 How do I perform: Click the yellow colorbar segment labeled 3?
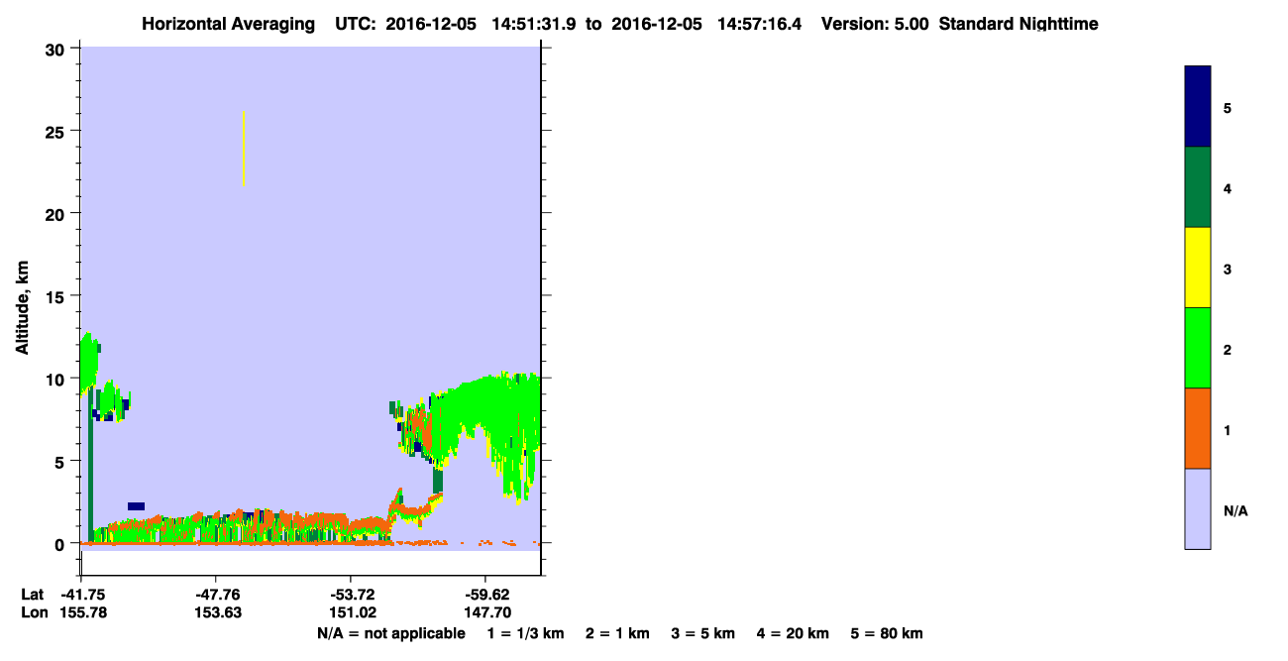click(x=1198, y=268)
